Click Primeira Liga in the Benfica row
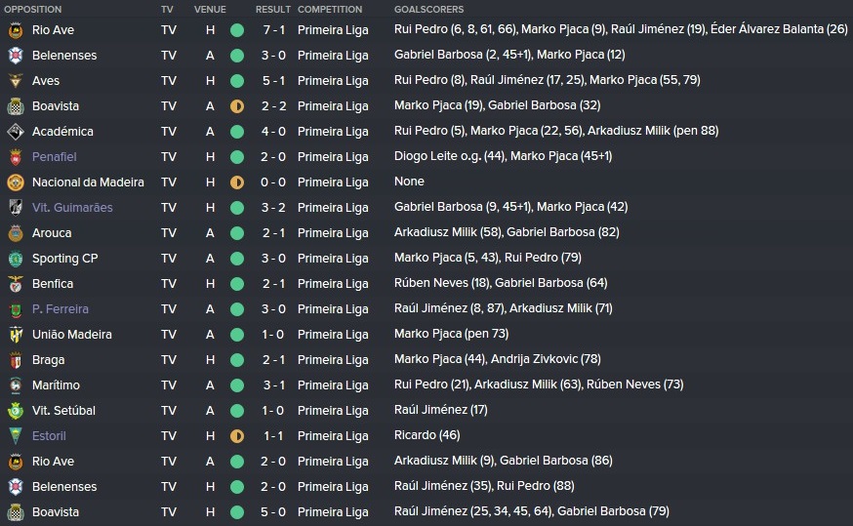 coord(333,283)
